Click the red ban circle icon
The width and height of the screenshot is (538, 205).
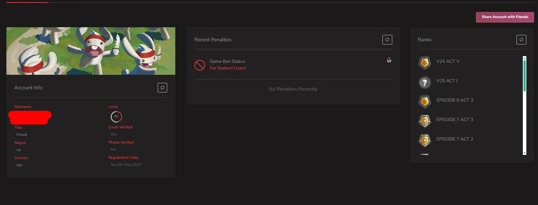click(x=200, y=65)
